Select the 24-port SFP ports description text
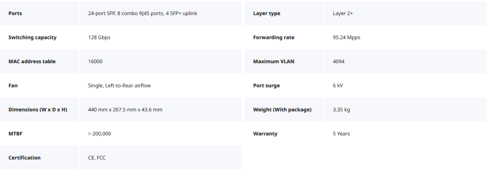The height and width of the screenshot is (171, 487). pyautogui.click(x=143, y=13)
